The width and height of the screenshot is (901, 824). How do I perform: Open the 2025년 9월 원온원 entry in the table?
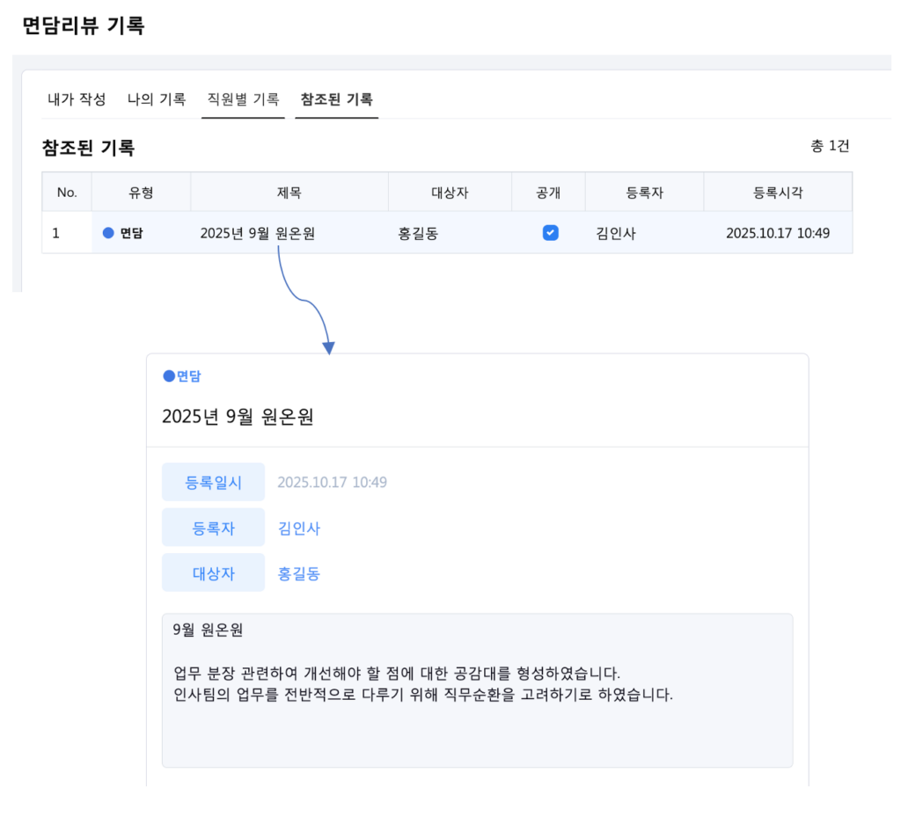point(258,233)
